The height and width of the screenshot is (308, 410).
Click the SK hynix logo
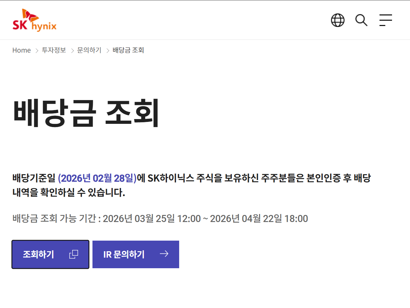(x=34, y=20)
